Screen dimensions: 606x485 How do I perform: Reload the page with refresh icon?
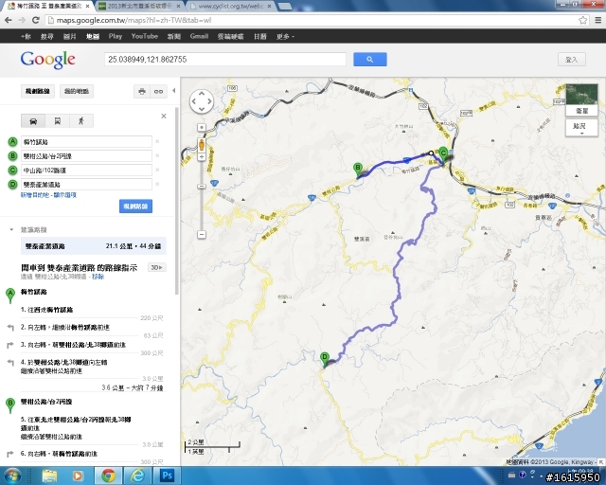pos(36,20)
